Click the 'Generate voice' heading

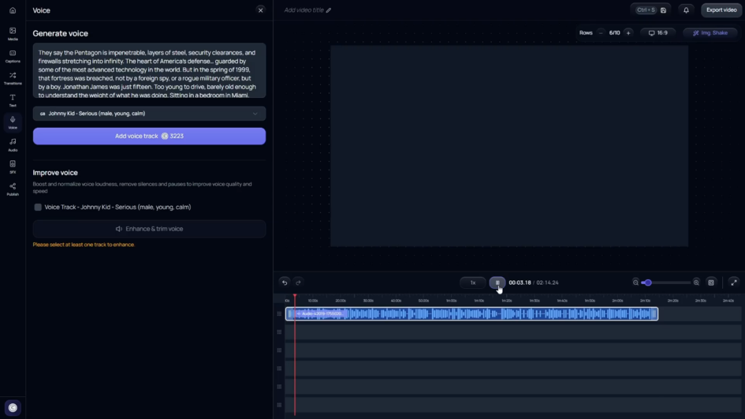click(x=60, y=33)
